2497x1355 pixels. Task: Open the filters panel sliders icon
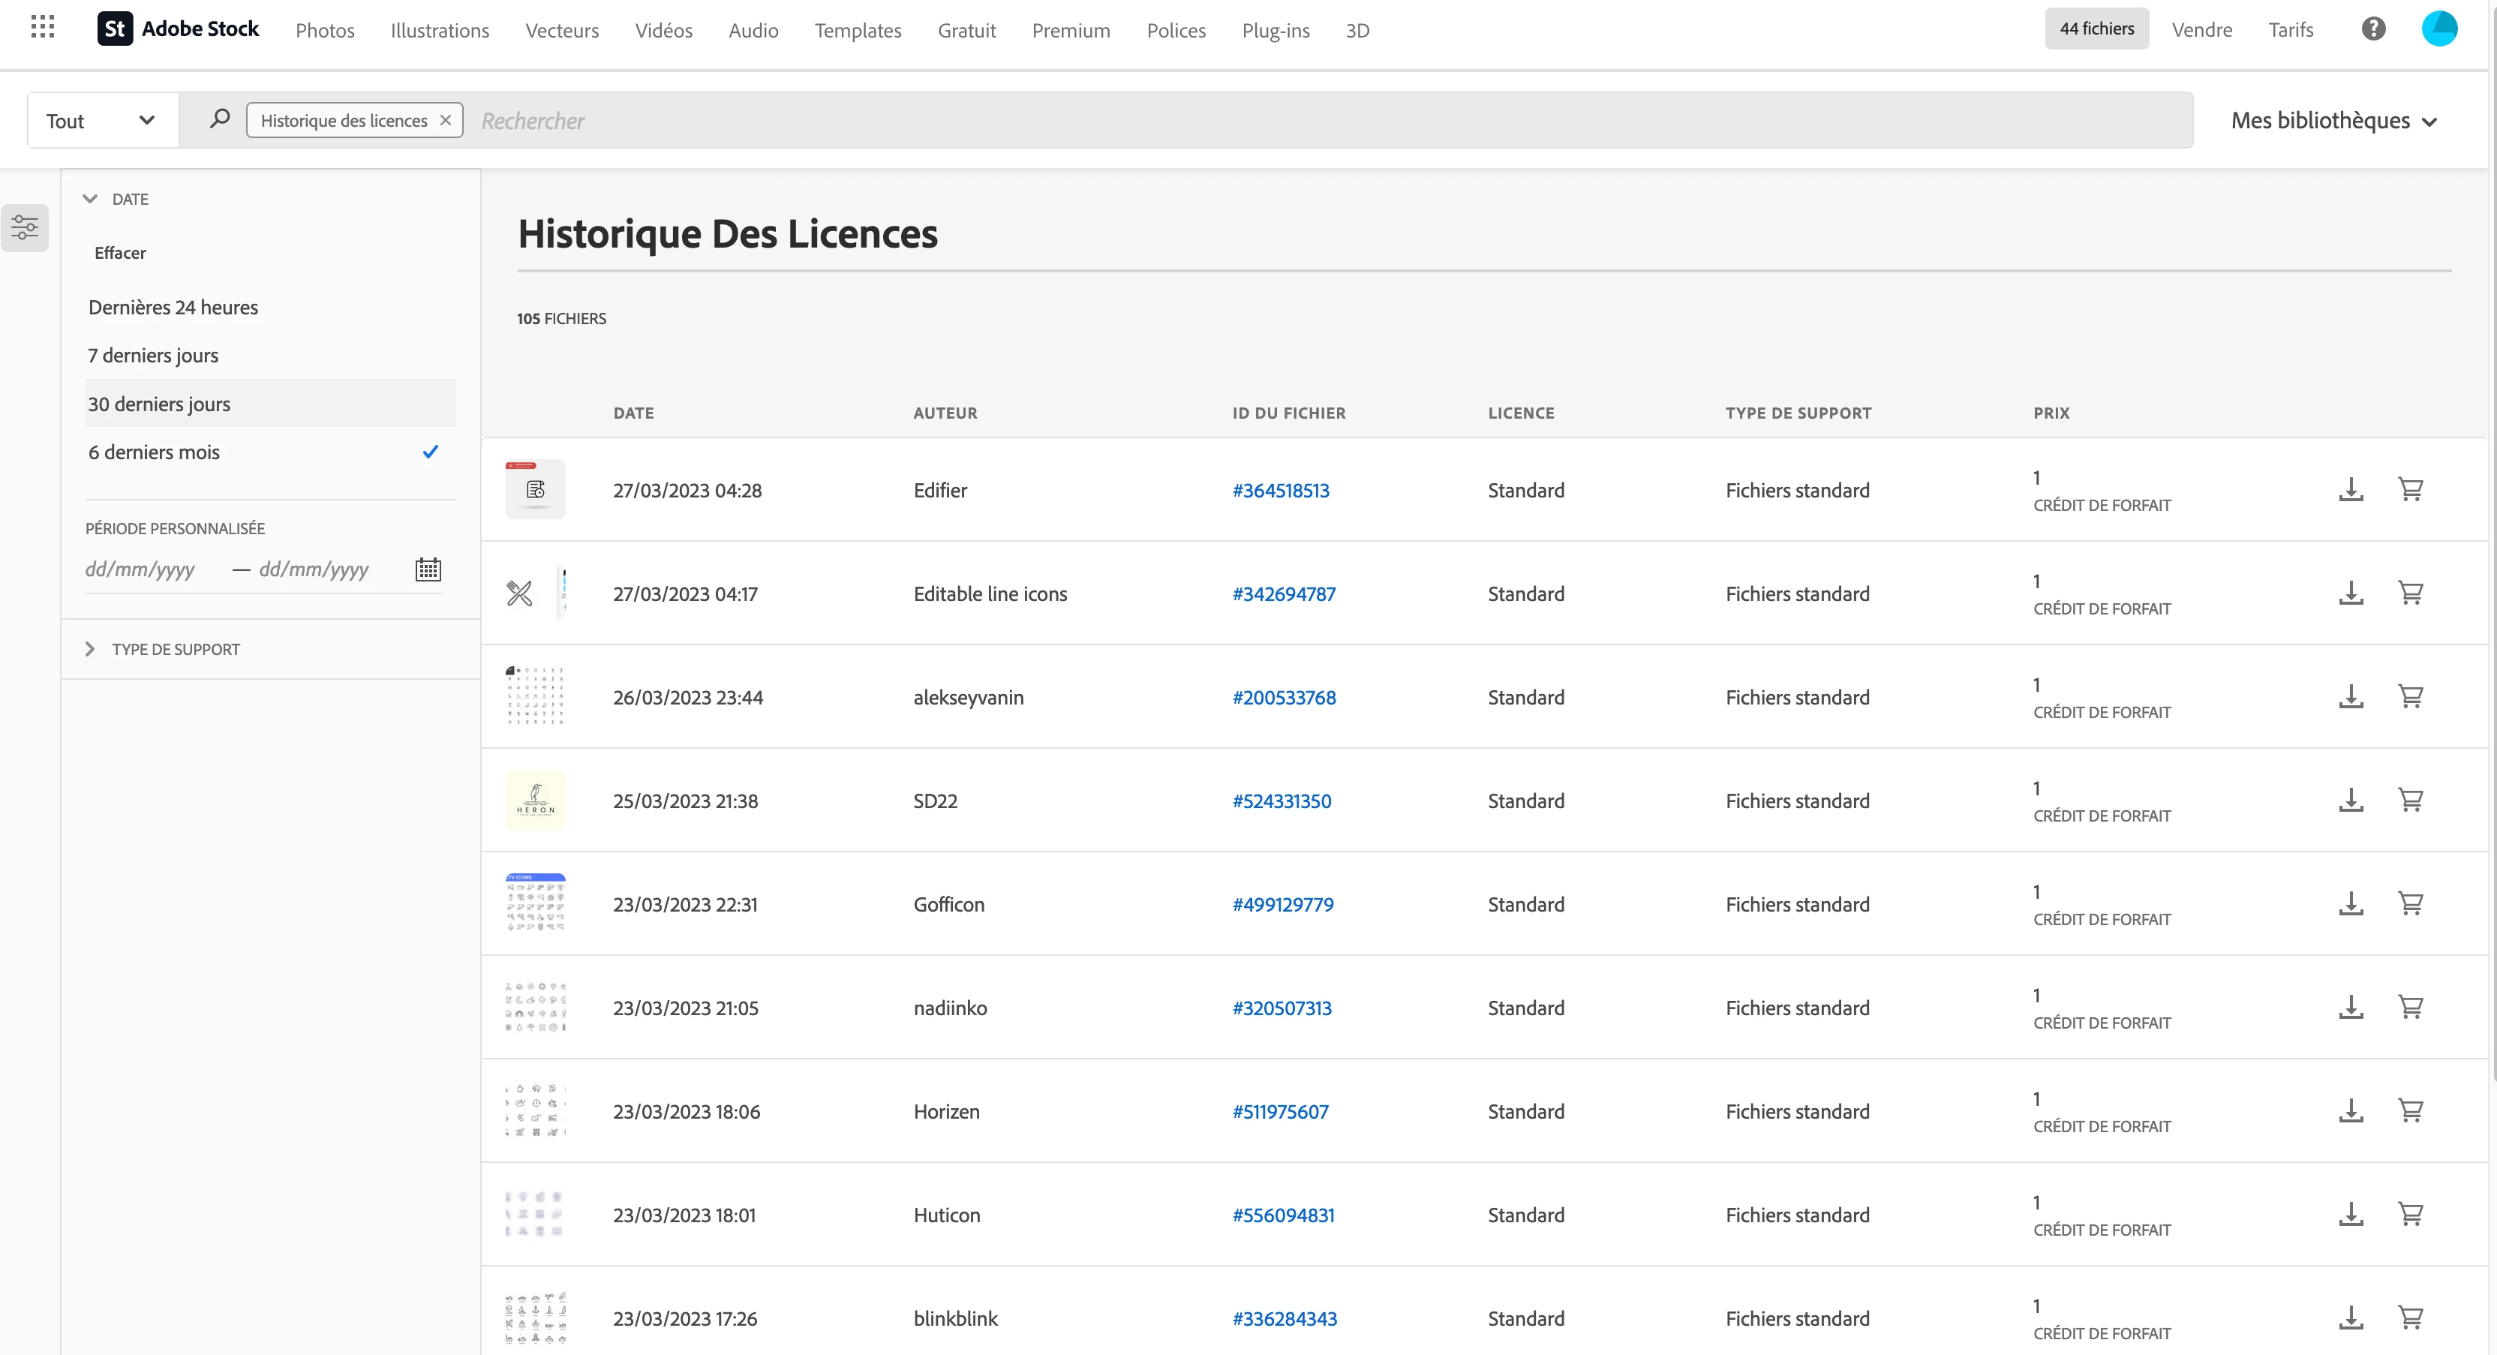26,228
